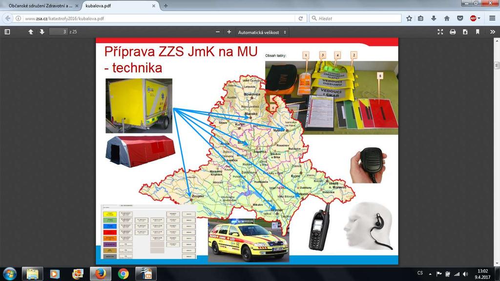Open File Explorer from taskbar
Viewport: 500px width, 281px height.
coord(32,274)
